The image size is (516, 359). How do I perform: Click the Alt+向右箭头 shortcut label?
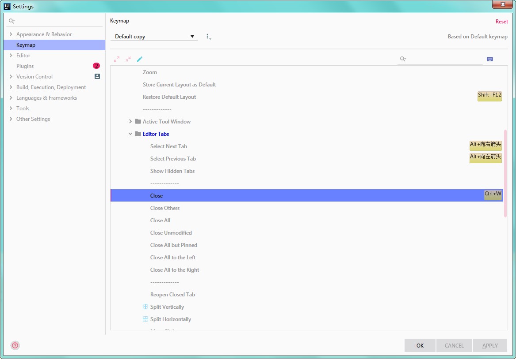(x=485, y=146)
